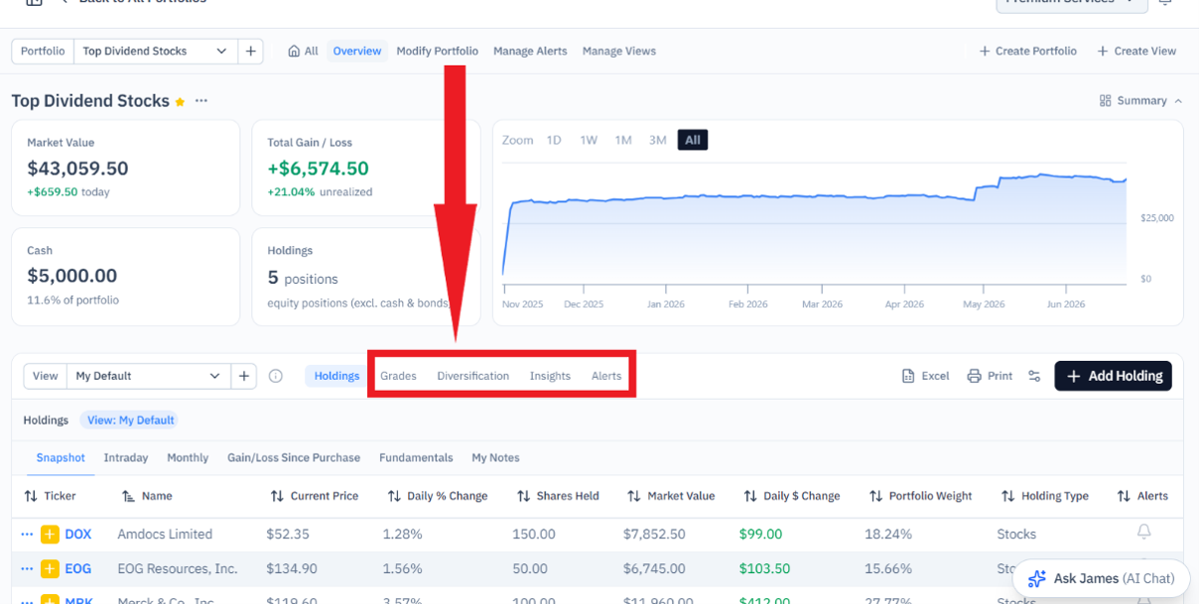
Task: Sort by Market Value column
Action: 671,496
